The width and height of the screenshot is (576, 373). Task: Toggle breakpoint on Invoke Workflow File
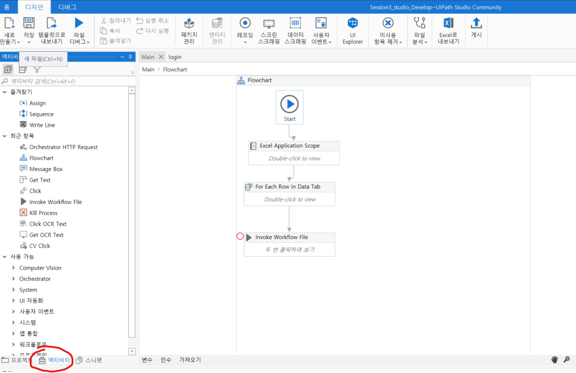coord(240,237)
